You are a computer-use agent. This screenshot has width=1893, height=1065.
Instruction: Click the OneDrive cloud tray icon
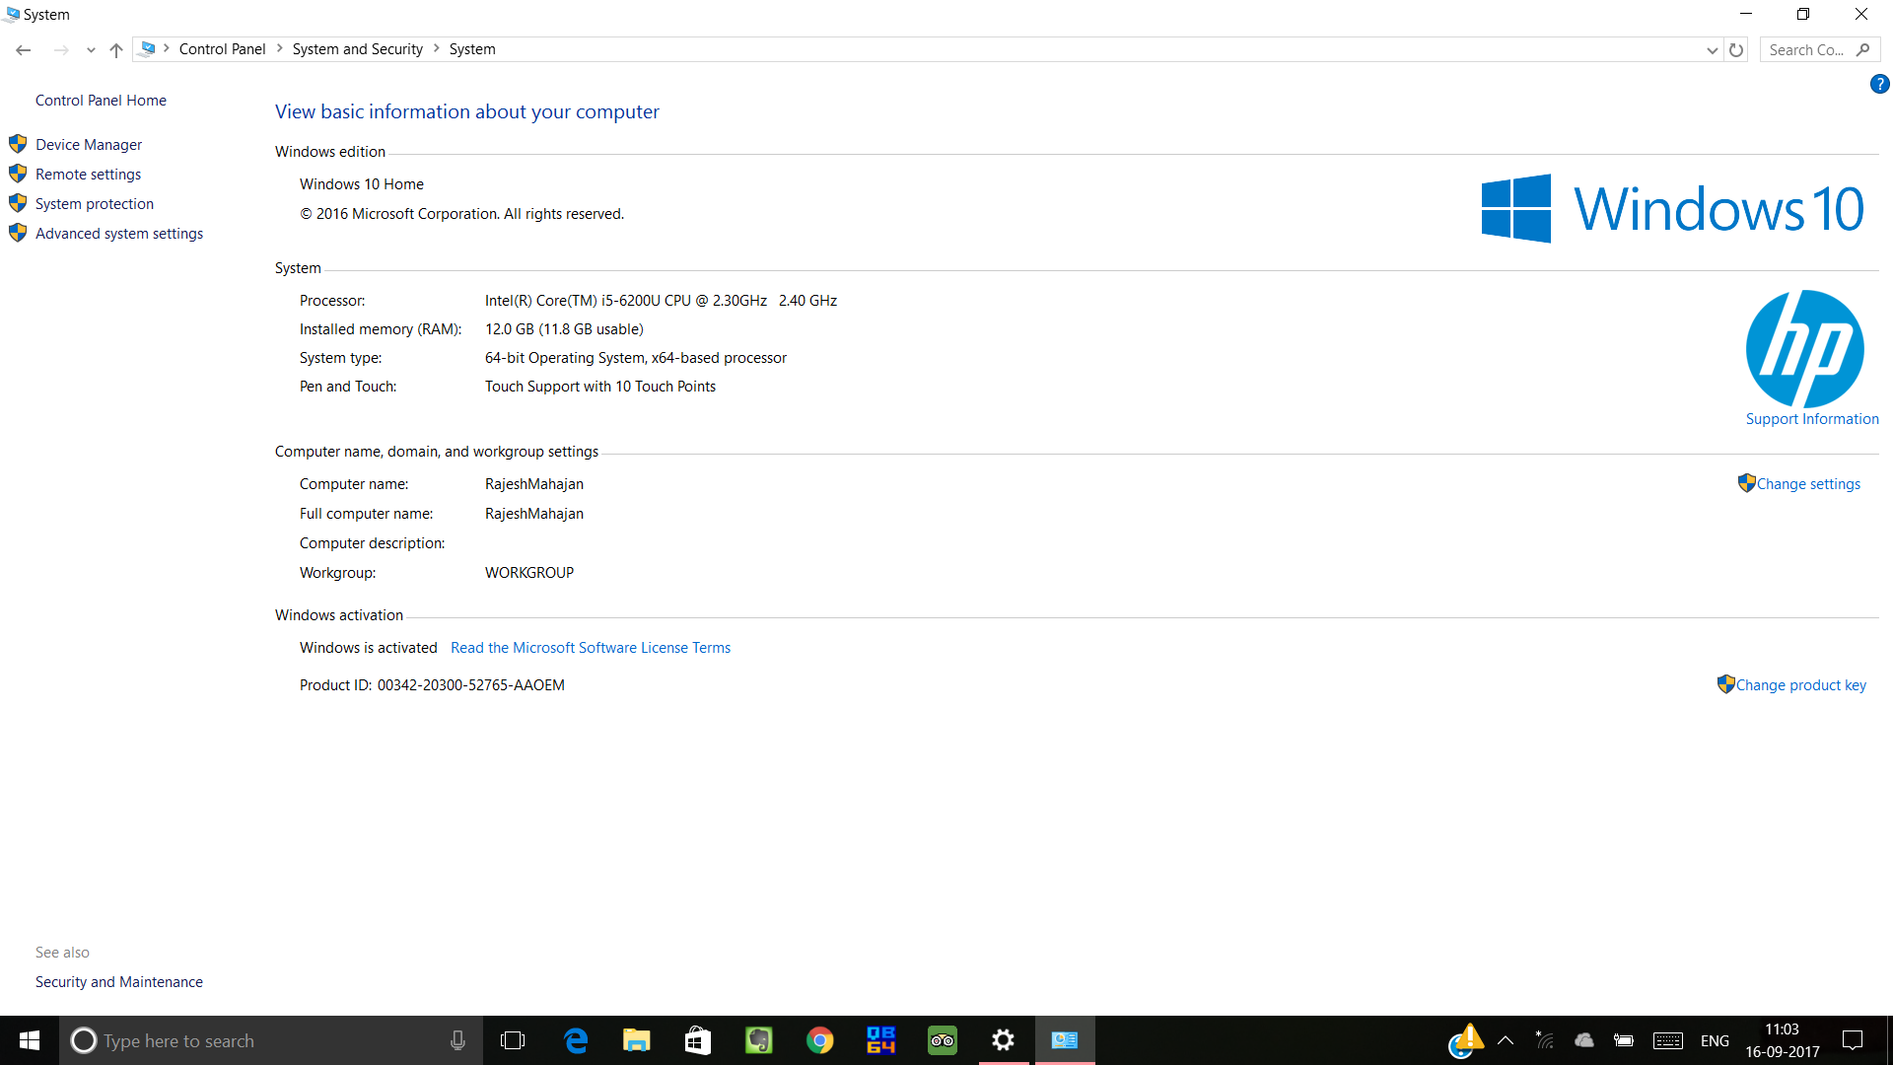pyautogui.click(x=1584, y=1040)
